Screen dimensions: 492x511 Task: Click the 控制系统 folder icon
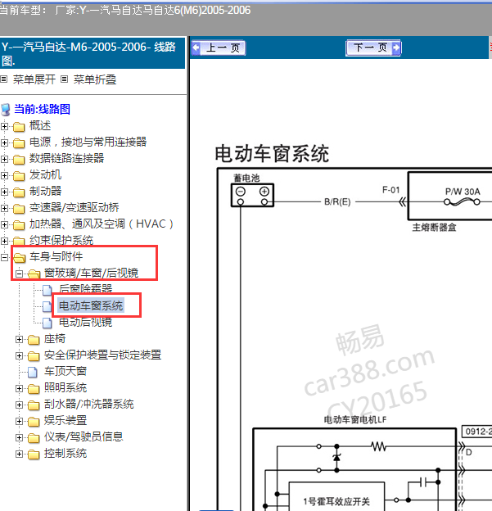pos(34,454)
